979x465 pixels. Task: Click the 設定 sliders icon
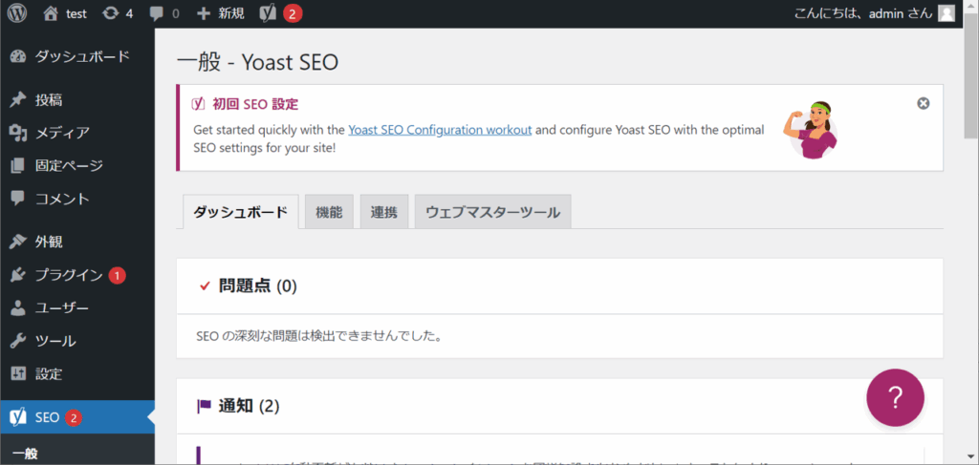click(18, 374)
